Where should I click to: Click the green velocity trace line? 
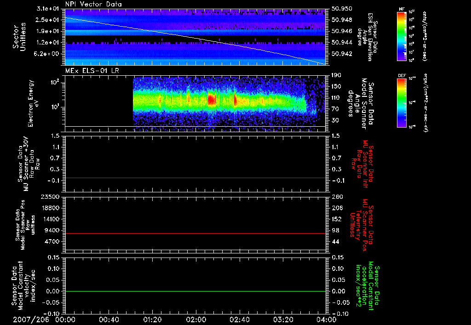[195, 291]
